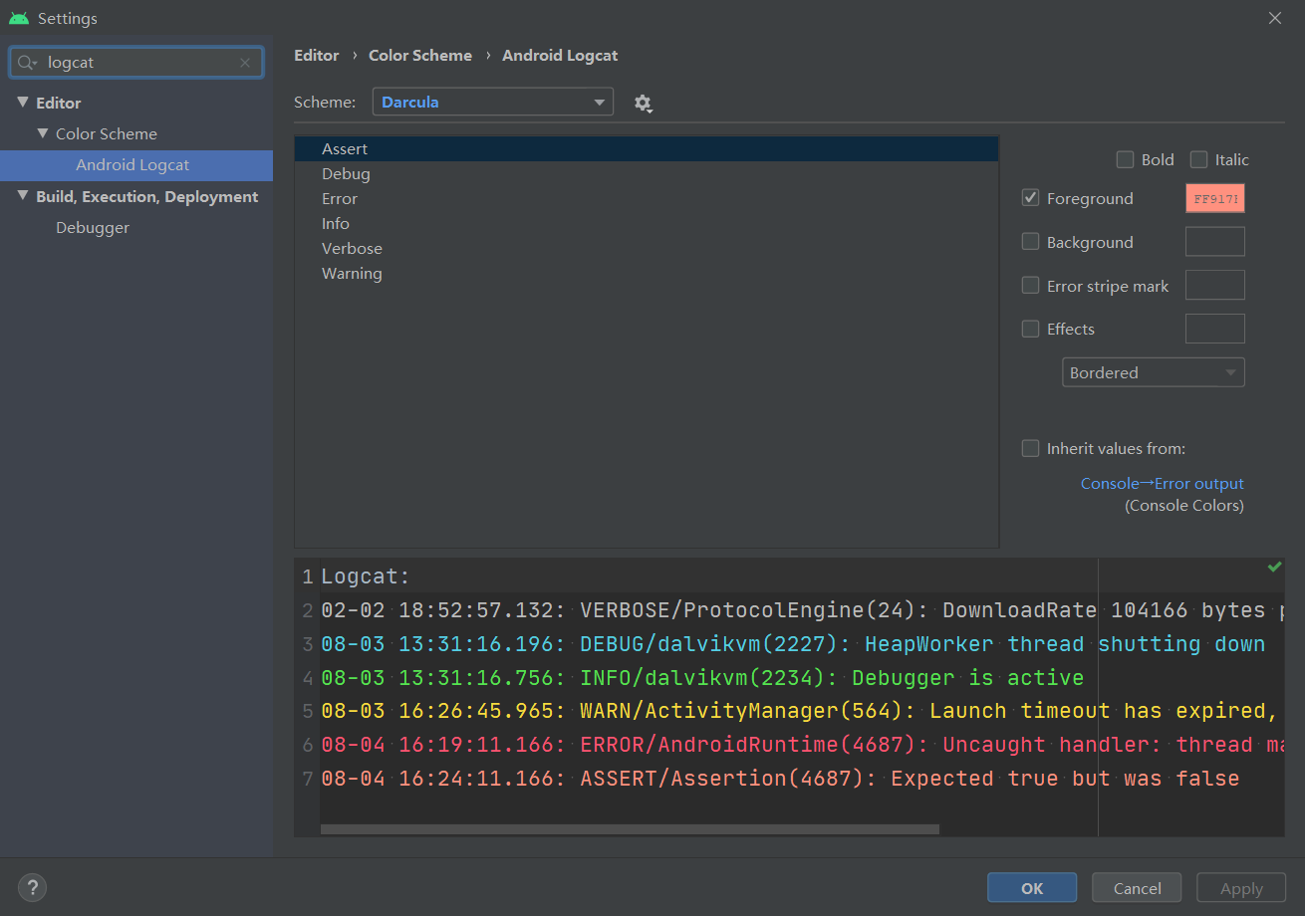The width and height of the screenshot is (1305, 916).
Task: Open the Scheme Darcula dropdown
Action: [x=493, y=102]
